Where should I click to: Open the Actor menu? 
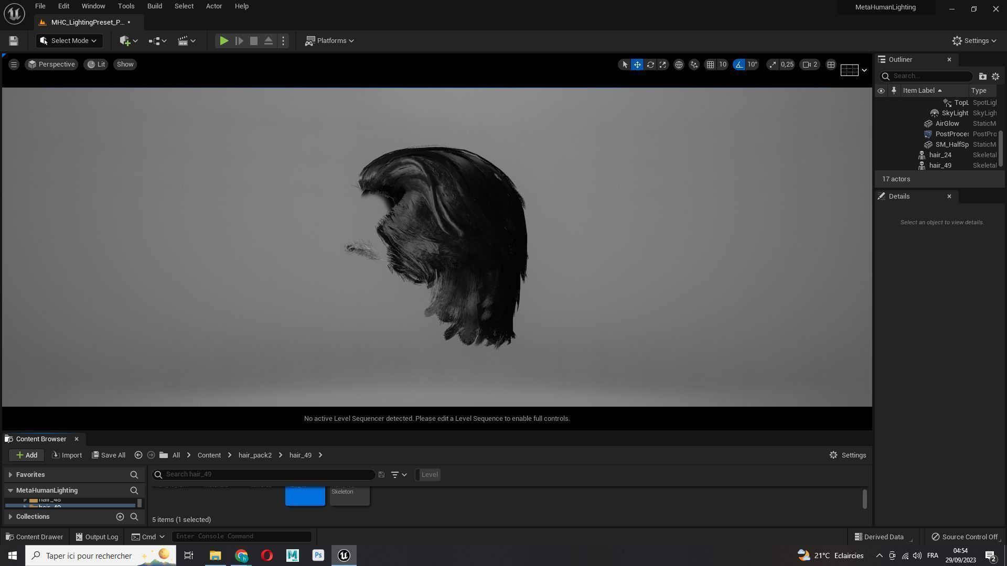(213, 6)
